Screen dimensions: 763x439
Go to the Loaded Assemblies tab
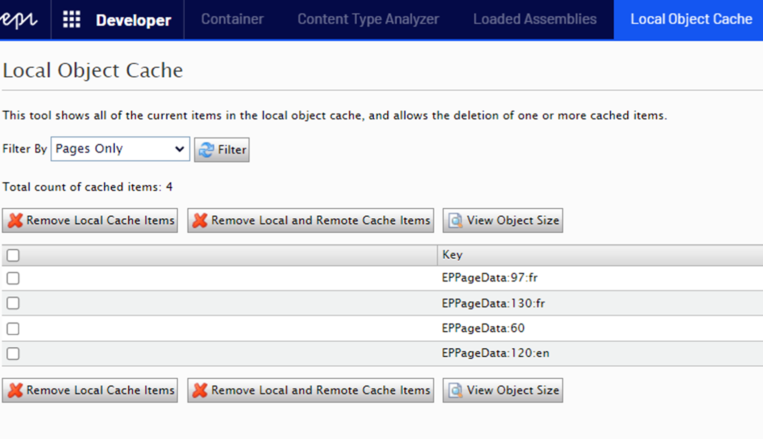534,19
